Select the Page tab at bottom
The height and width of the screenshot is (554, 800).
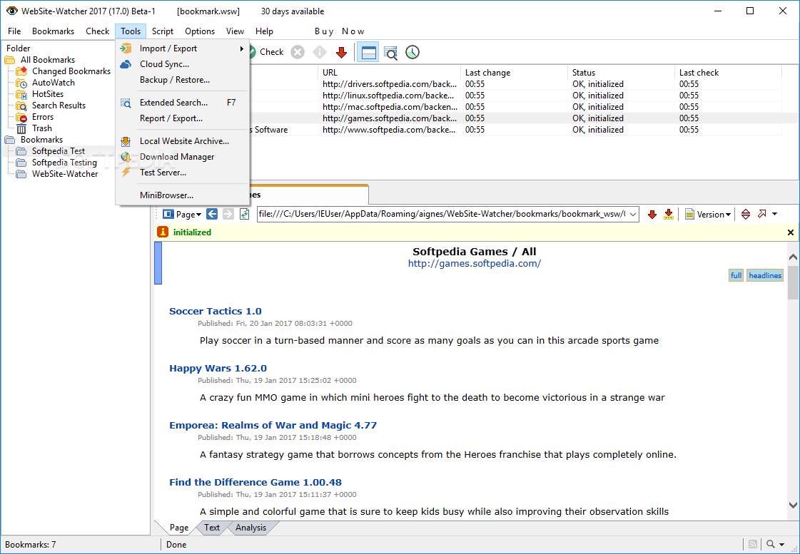[179, 528]
